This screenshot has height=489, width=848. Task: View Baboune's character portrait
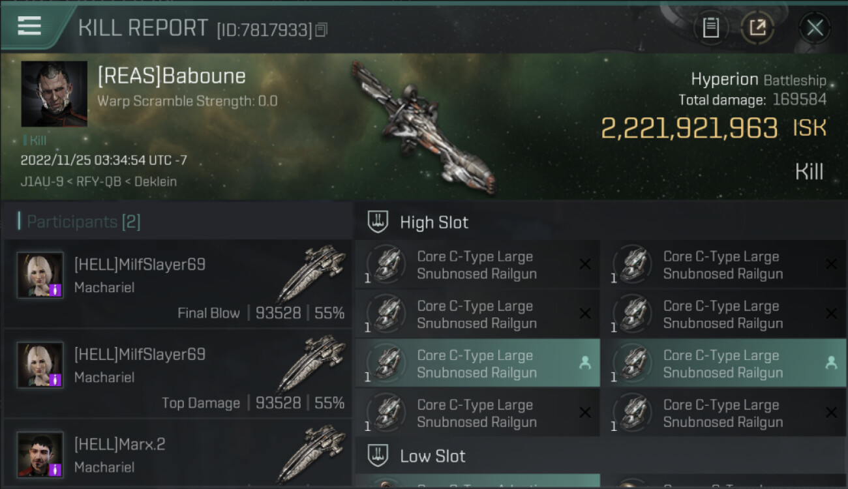pyautogui.click(x=54, y=94)
